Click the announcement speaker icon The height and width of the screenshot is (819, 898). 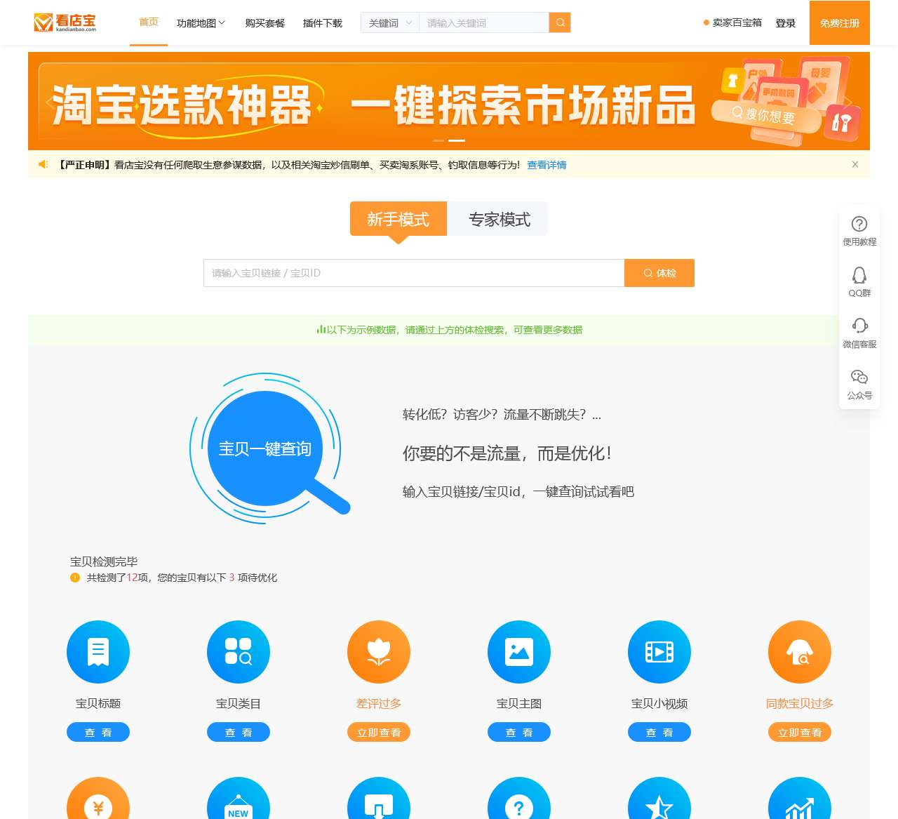43,164
